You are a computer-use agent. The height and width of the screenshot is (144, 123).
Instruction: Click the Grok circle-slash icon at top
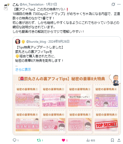point(113,4)
